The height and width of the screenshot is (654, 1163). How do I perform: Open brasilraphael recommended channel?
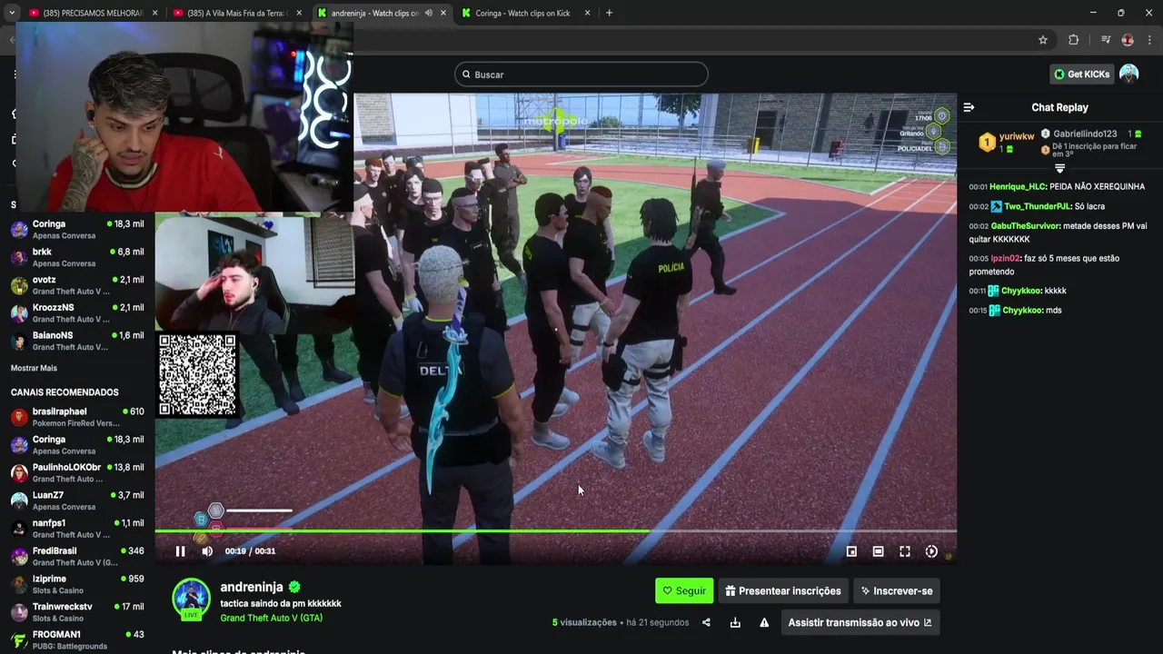tap(77, 417)
